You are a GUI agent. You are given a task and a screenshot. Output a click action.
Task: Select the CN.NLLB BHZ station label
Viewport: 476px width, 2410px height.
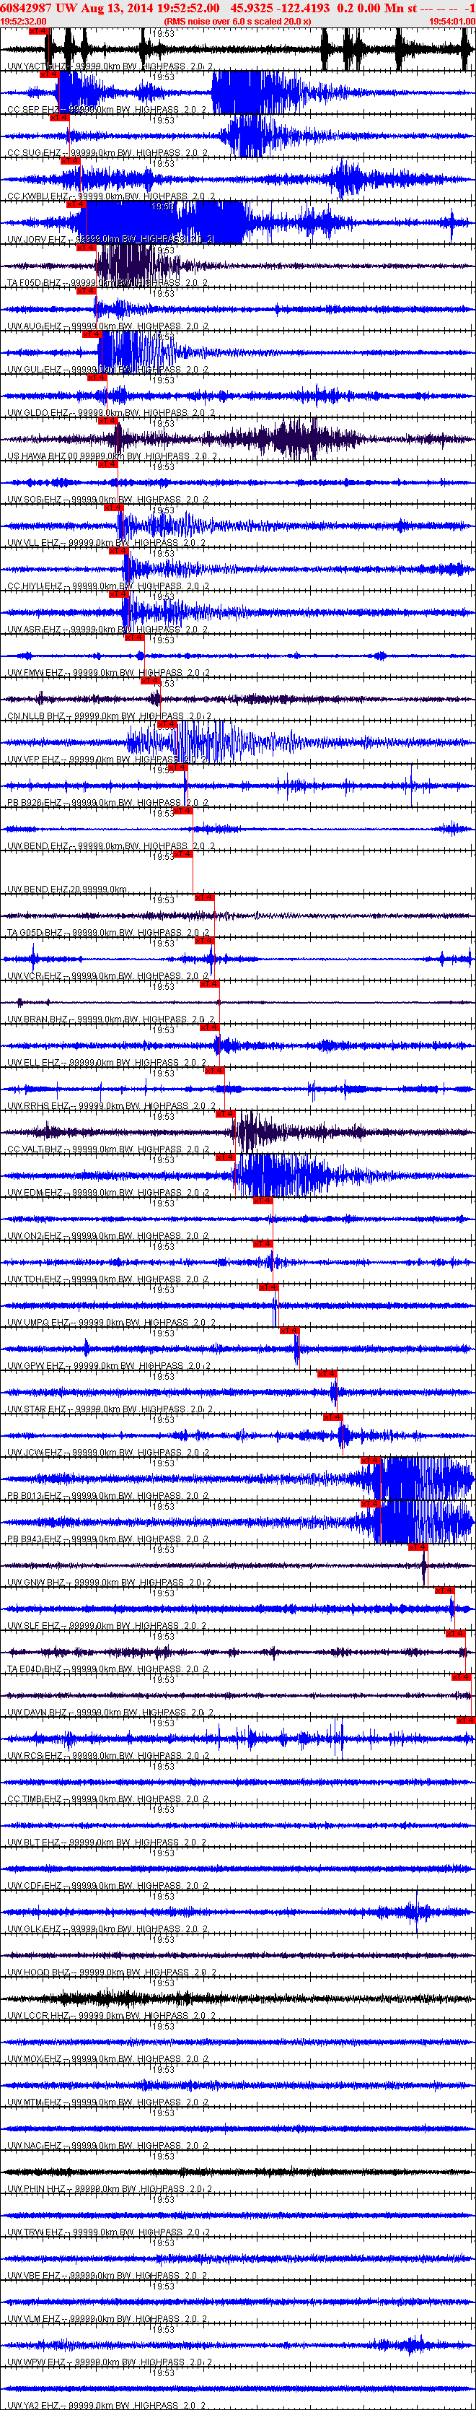pyautogui.click(x=110, y=717)
